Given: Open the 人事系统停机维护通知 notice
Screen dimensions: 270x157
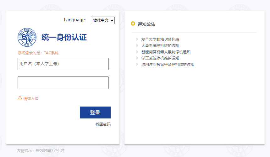Looking at the screenshot, I should 160,46.
